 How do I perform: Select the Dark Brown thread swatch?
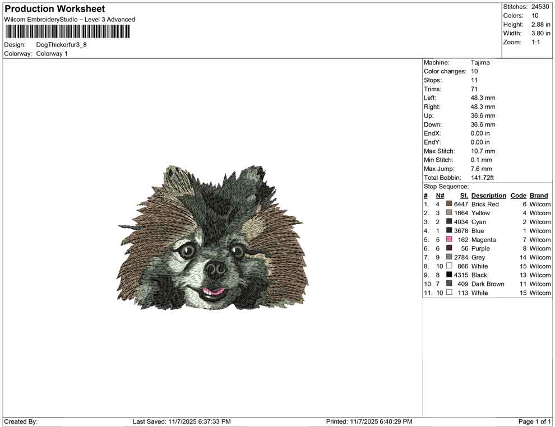448,284
